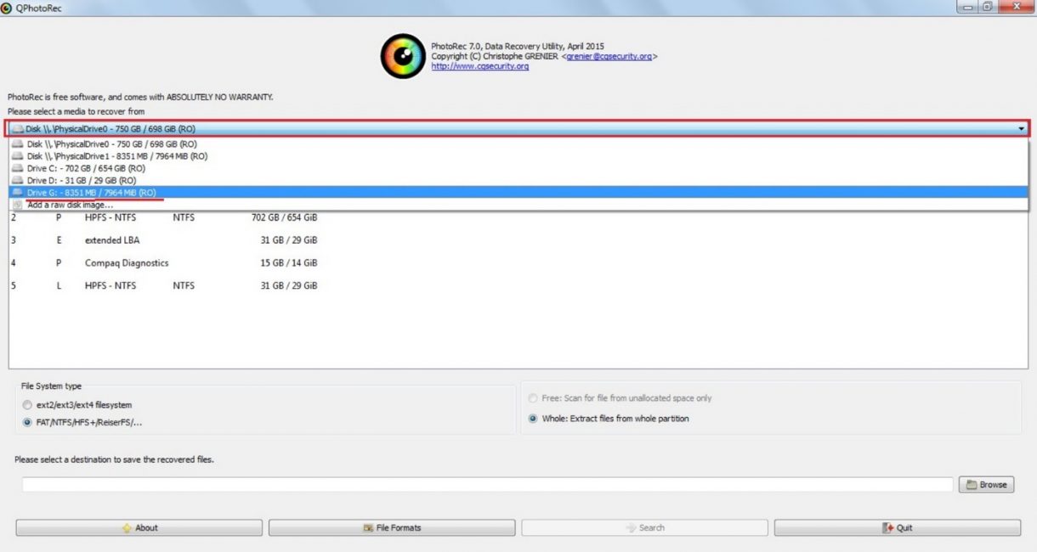1037x552 pixels.
Task: Choose Drive C: 702 GB option
Action: [x=518, y=168]
